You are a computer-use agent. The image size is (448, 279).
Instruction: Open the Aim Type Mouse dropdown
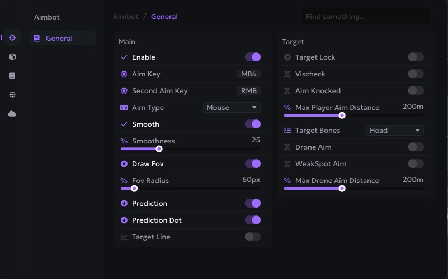coord(232,108)
